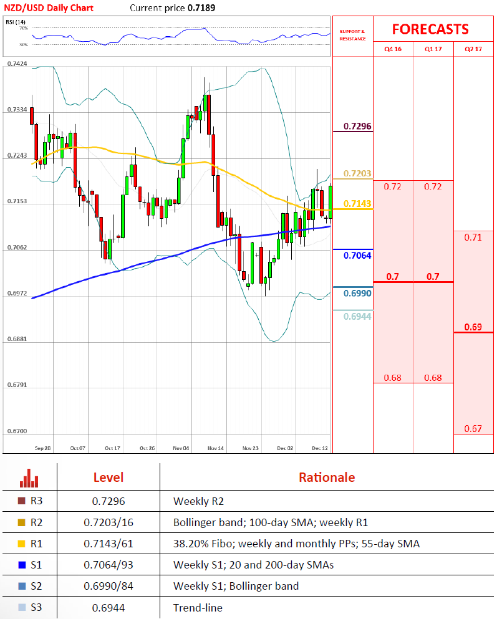Click the NZD/USD Daily Chart title
This screenshot has height=619, width=497.
pos(49,8)
